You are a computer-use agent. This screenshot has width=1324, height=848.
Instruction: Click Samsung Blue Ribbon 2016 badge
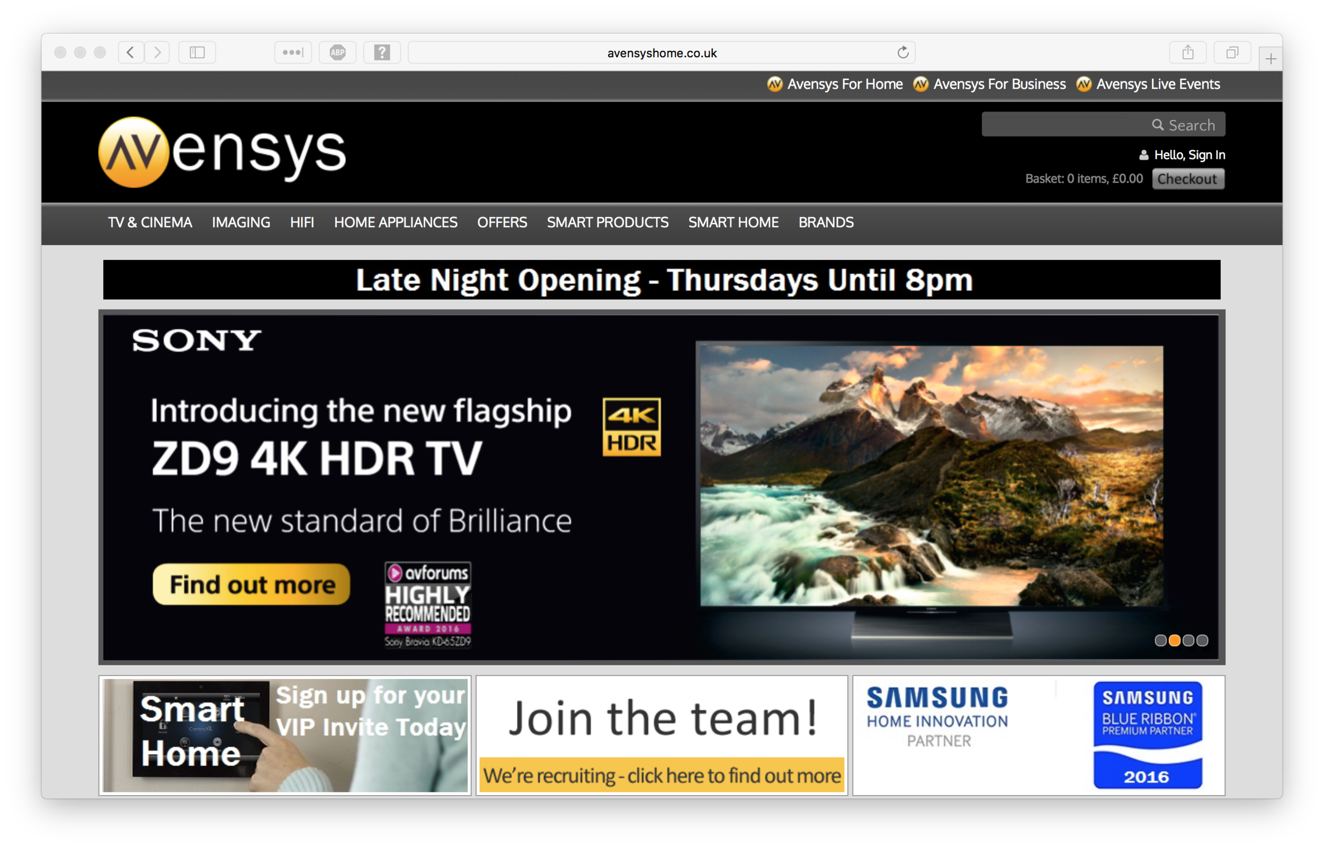click(1148, 735)
